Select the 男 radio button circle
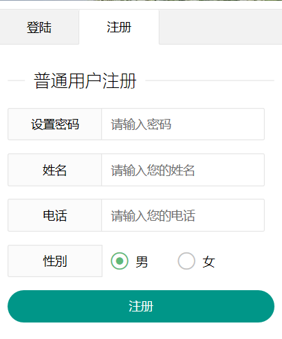 pos(120,261)
